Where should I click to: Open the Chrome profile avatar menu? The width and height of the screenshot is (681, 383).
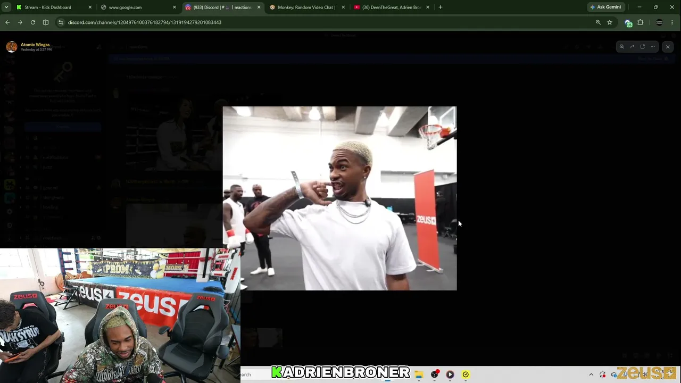(x=659, y=22)
